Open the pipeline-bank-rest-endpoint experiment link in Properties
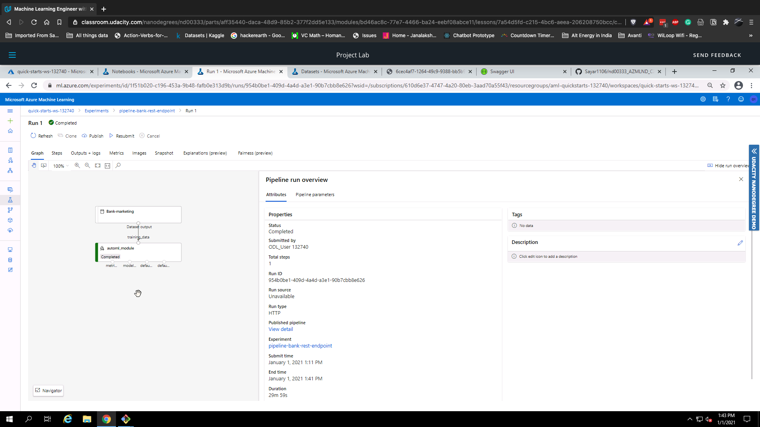Viewport: 760px width, 427px height. 300,346
